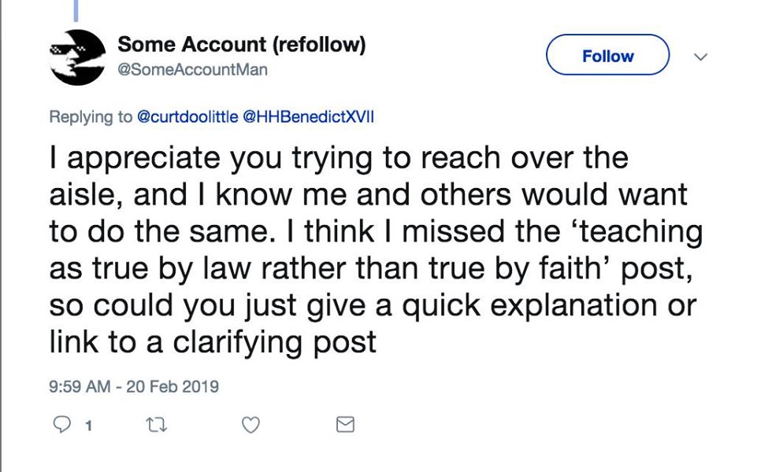Image resolution: width=757 pixels, height=472 pixels.
Task: Click the reply count number 1
Action: point(88,426)
